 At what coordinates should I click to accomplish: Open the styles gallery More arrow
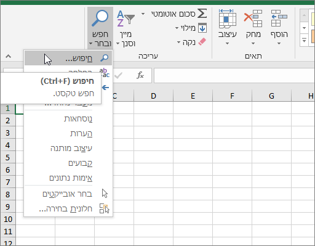304,40
